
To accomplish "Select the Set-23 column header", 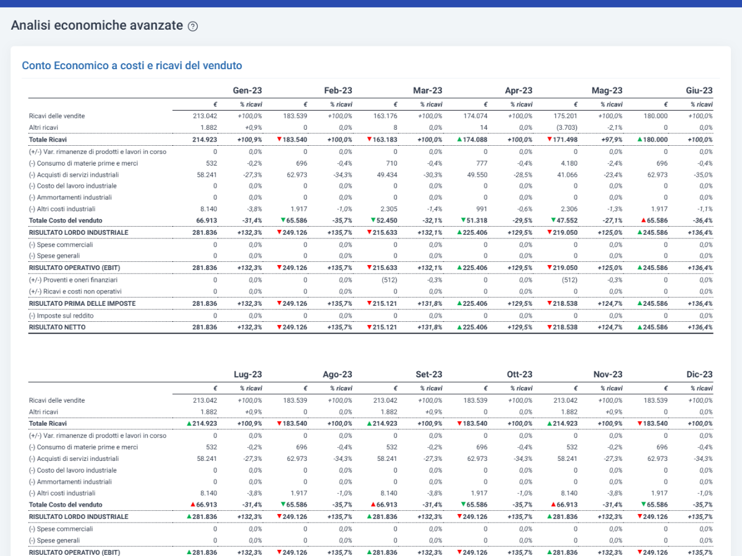I will pos(429,374).
